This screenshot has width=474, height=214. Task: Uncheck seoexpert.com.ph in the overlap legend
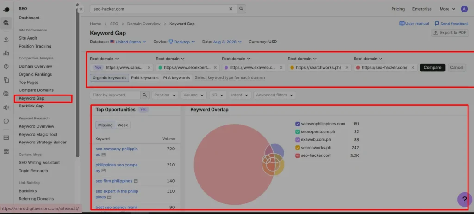pos(298,132)
